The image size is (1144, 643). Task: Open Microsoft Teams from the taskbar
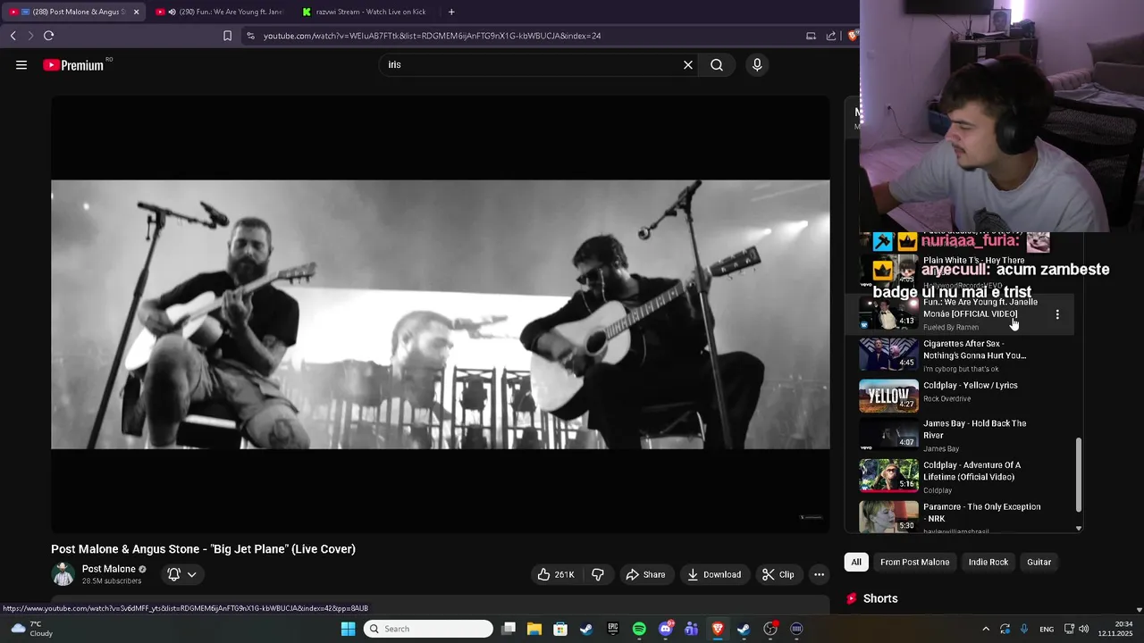point(691,629)
